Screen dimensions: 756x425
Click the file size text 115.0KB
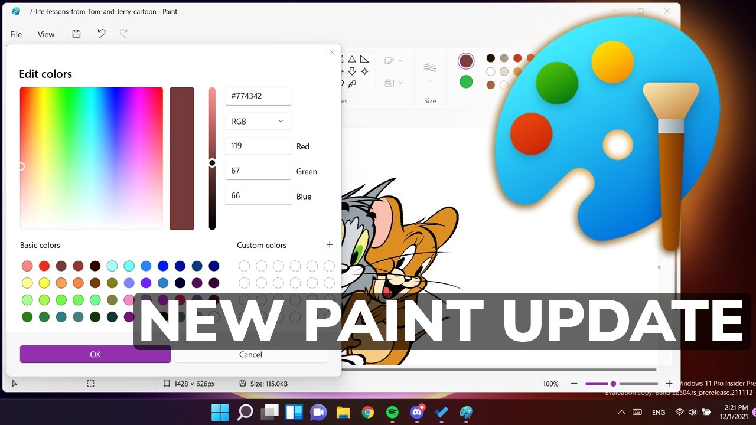click(269, 384)
